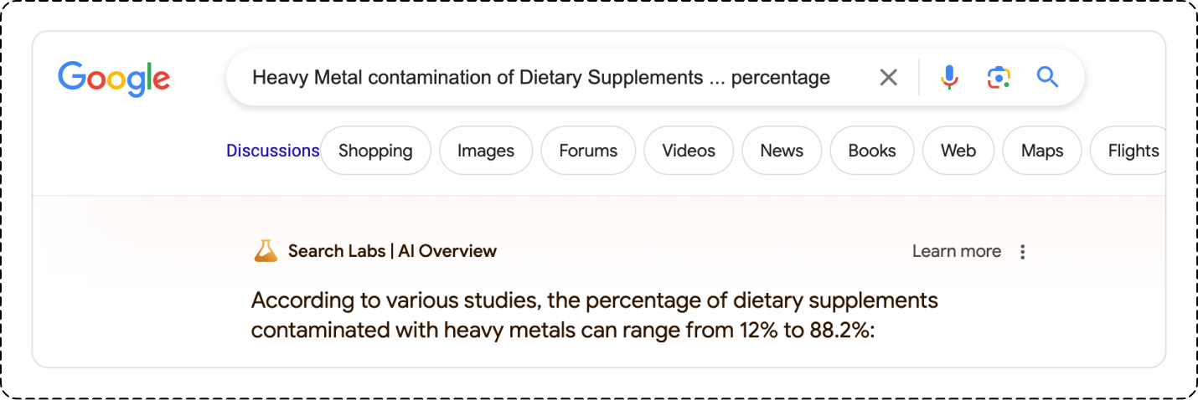
Task: Select the Forums filter
Action: (588, 151)
